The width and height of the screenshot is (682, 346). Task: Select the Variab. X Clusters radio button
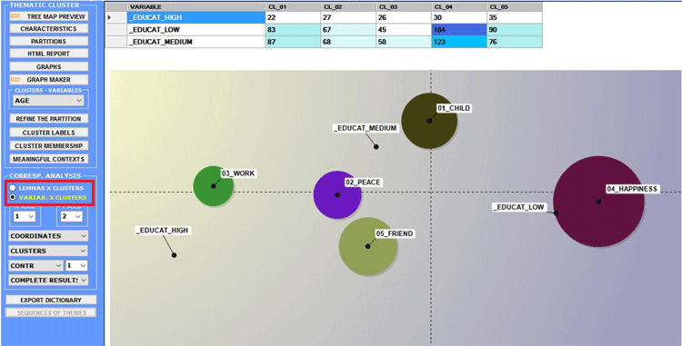click(x=13, y=197)
